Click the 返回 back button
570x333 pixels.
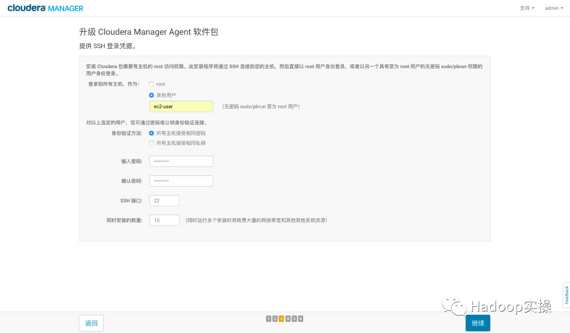pyautogui.click(x=91, y=323)
